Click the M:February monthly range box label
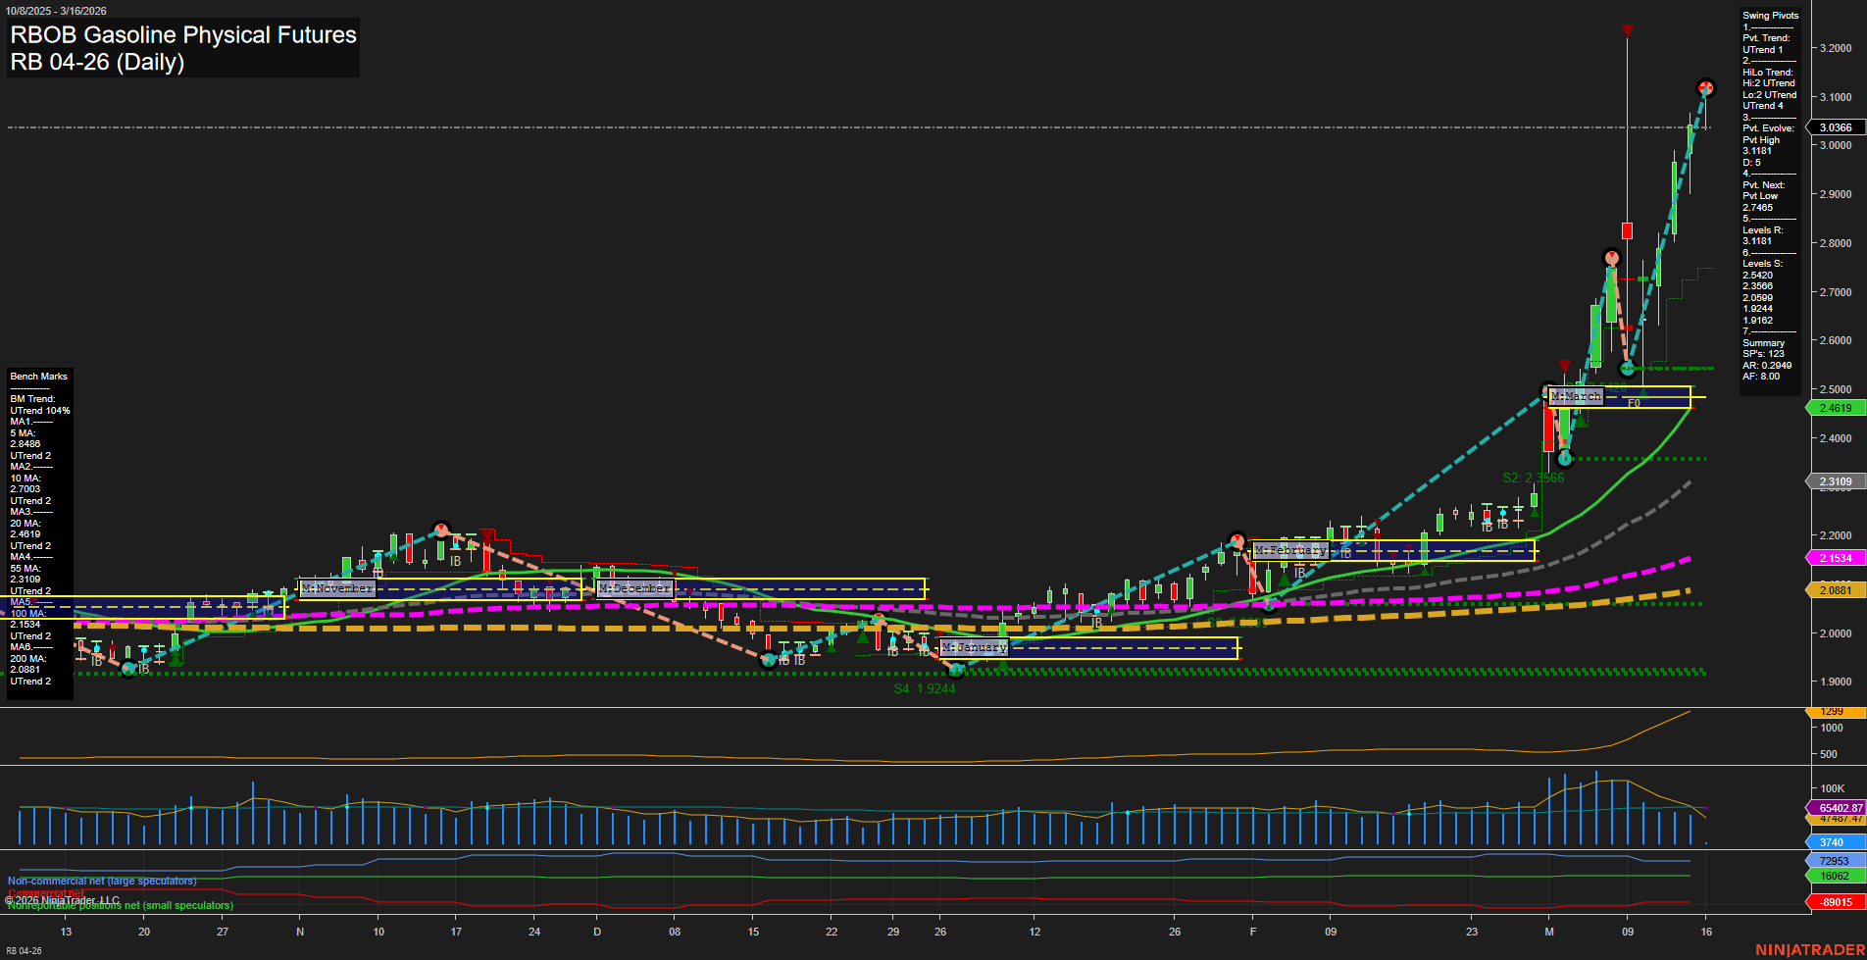This screenshot has height=960, width=1867. [x=1290, y=550]
